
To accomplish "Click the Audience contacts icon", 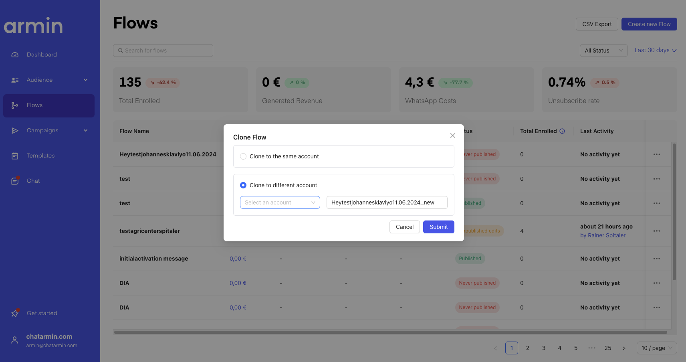I will pyautogui.click(x=15, y=80).
